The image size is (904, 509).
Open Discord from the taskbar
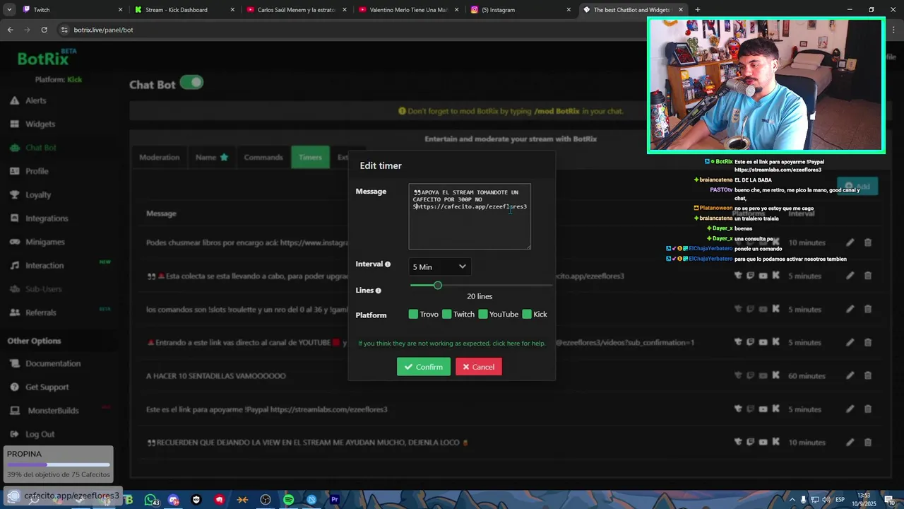[174, 500]
